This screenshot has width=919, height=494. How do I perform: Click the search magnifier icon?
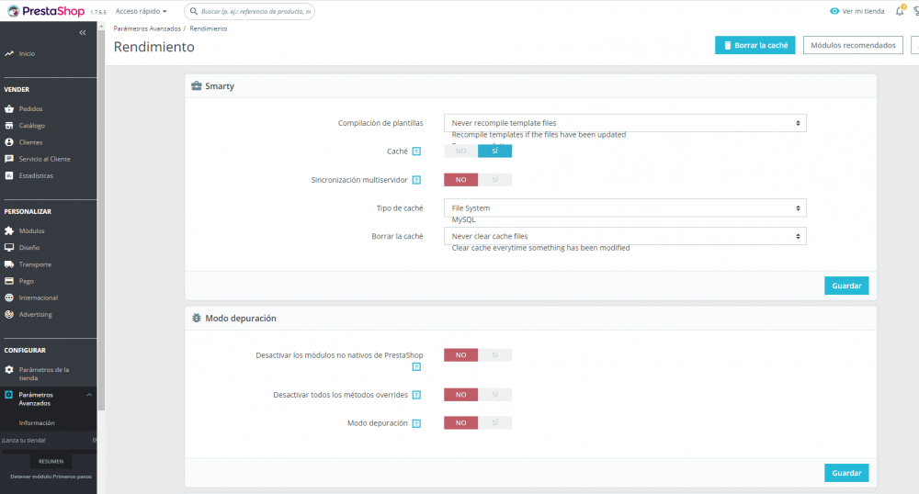click(193, 11)
